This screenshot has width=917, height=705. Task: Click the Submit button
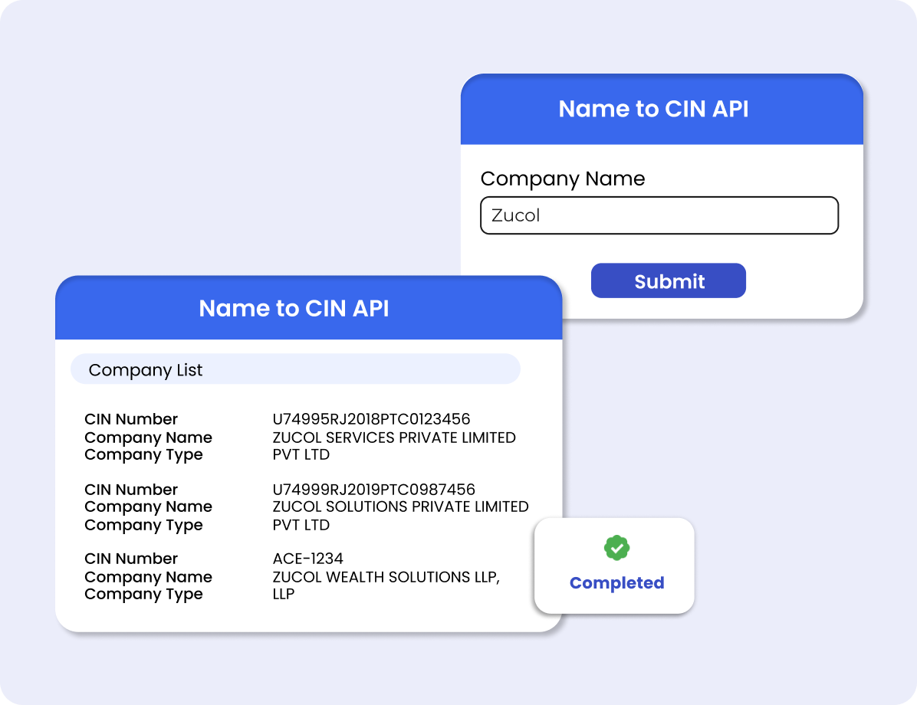668,281
